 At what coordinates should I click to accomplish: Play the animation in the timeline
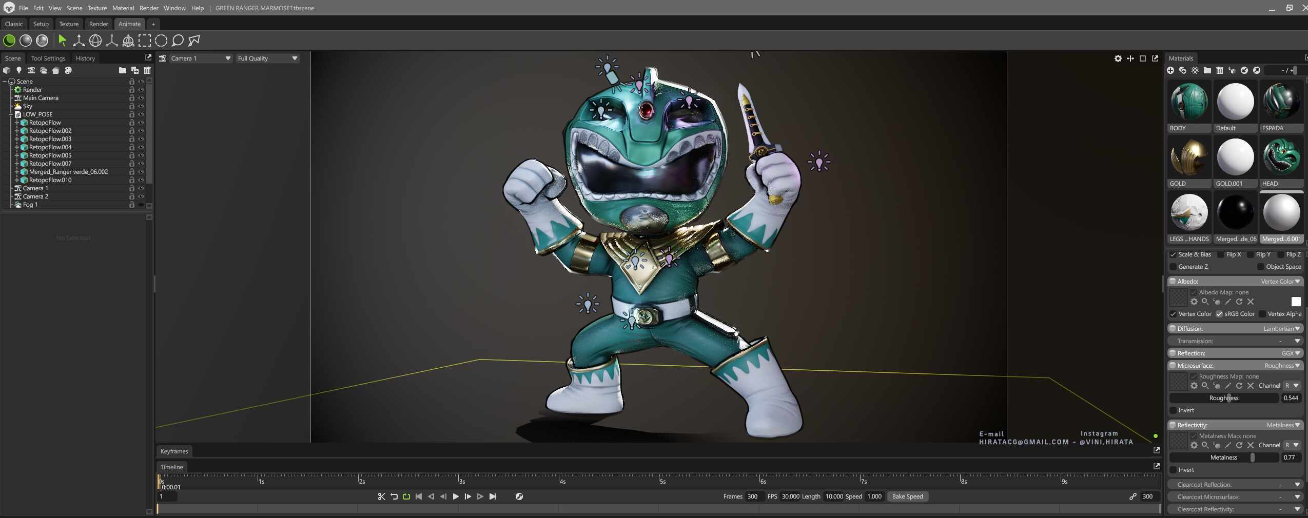click(456, 496)
